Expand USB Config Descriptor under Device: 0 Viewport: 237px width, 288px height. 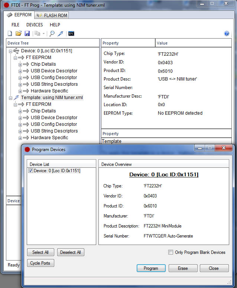pos(20,78)
